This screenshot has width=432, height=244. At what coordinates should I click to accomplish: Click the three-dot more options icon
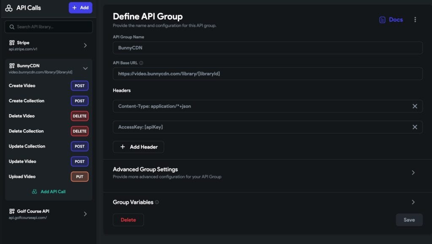[415, 20]
